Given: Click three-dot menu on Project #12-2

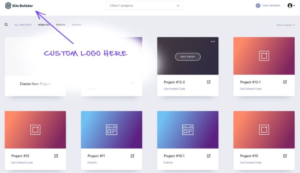Looking at the screenshot, I should (213, 42).
